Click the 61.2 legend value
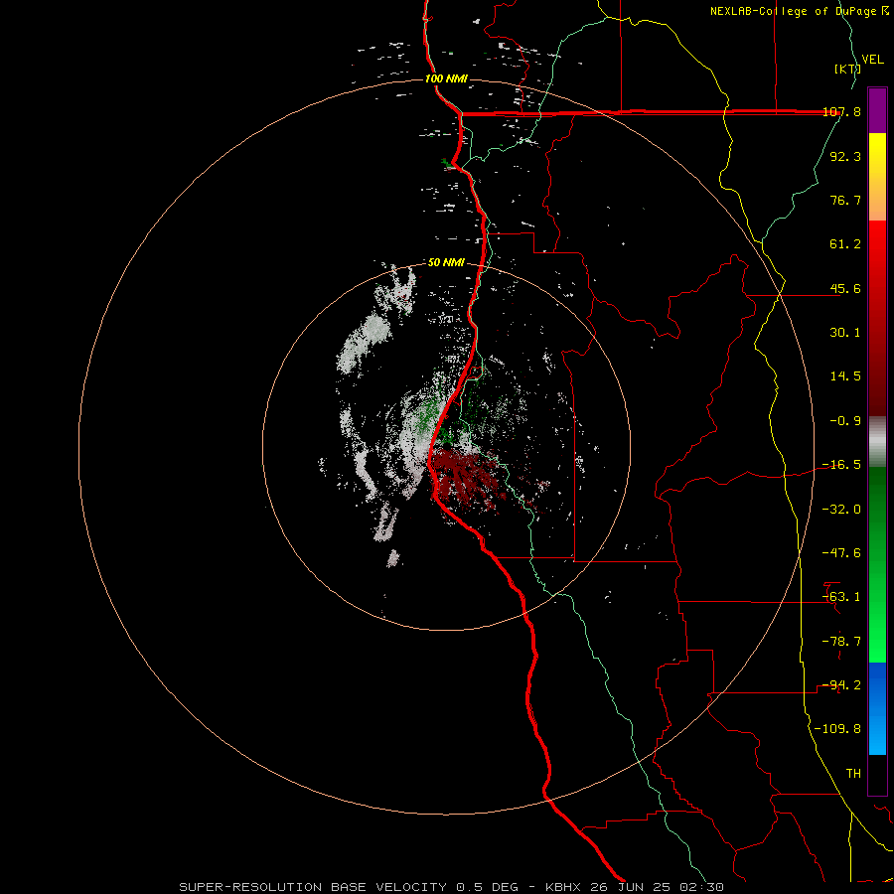The height and width of the screenshot is (894, 894). click(x=845, y=244)
